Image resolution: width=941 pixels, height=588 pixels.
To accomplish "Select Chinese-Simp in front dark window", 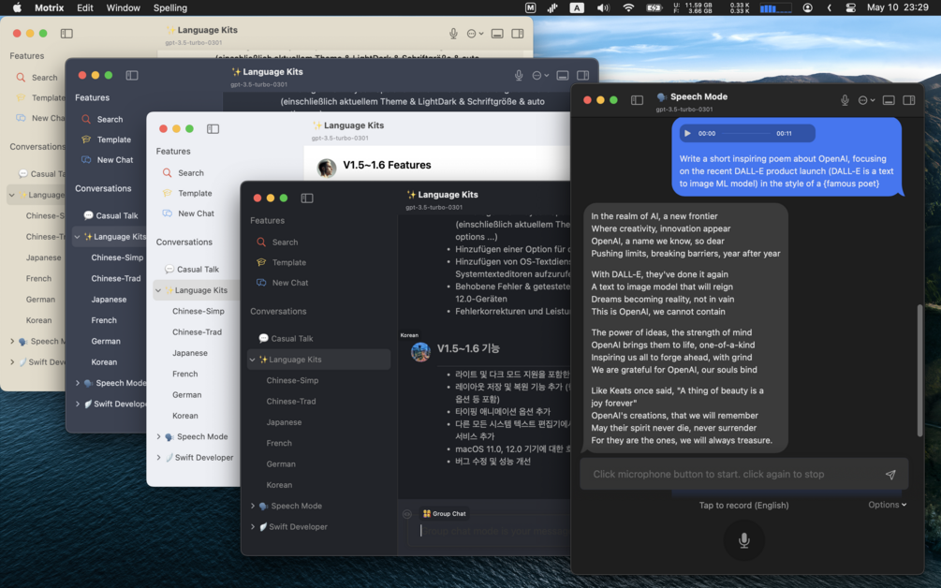I will (292, 380).
